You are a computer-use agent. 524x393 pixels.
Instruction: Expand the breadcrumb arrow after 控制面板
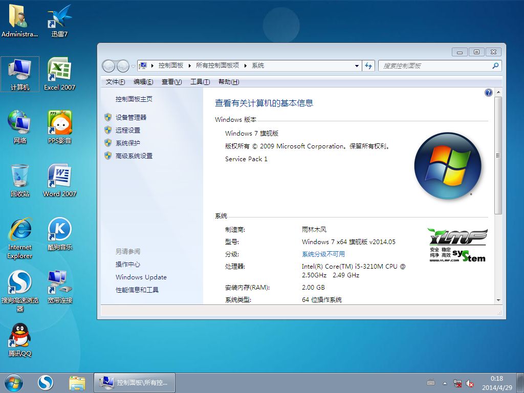pos(190,66)
